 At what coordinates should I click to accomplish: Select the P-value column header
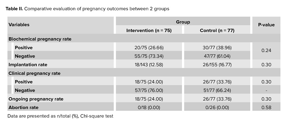[266, 25]
